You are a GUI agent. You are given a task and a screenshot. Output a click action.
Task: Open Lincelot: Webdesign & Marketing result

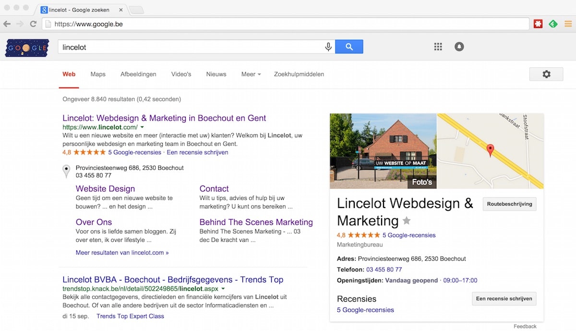(x=164, y=118)
